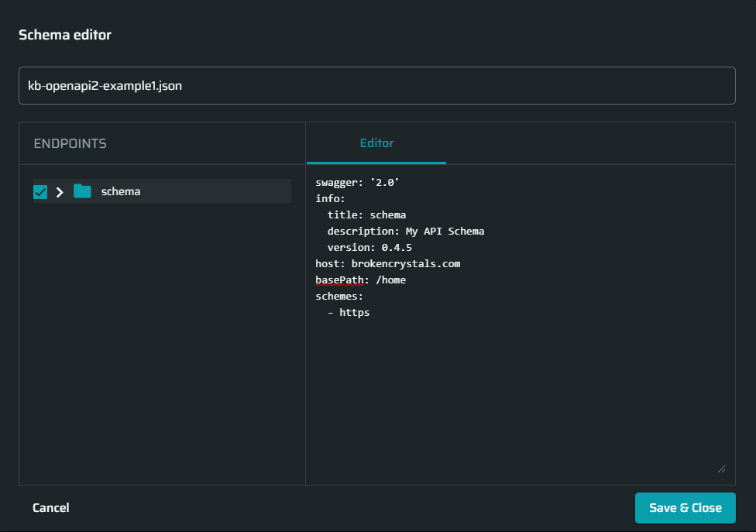Click the "version: 0.4.5" line
Viewport: 756px width, 532px height.
(x=369, y=248)
